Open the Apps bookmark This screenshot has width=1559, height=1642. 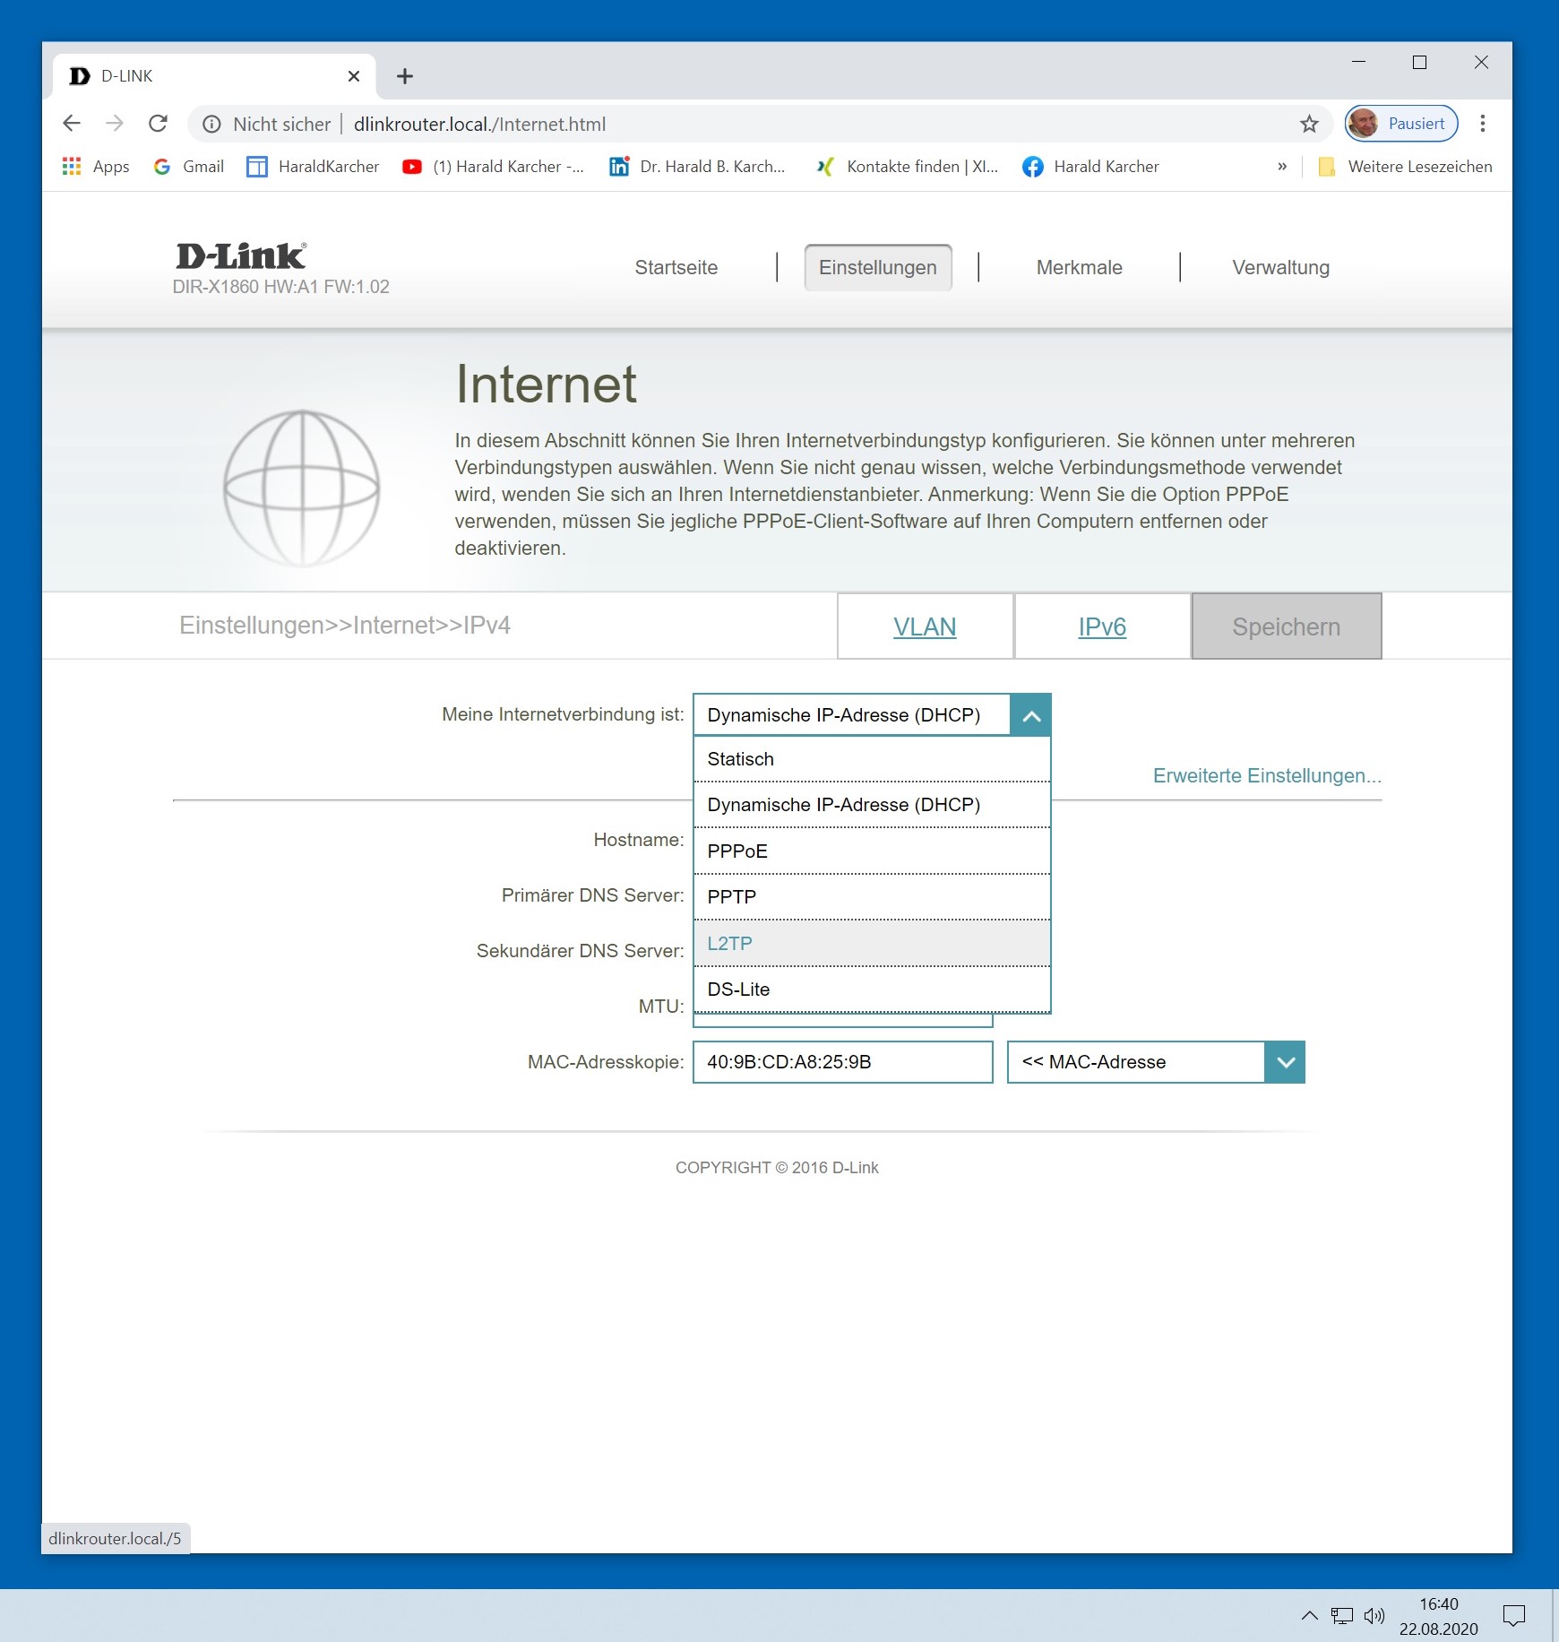pos(96,167)
